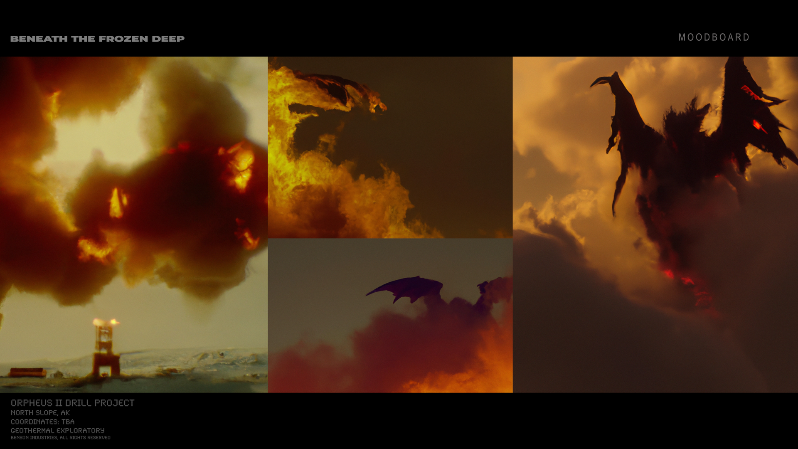Click the bright flame in the smoke cloud
798x449 pixels.
[240, 166]
